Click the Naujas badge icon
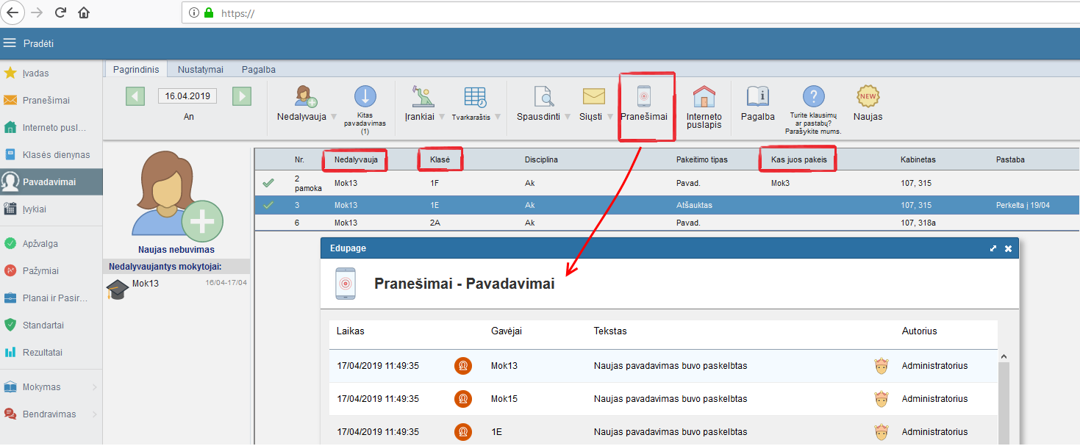The height and width of the screenshot is (446, 1080). (x=868, y=97)
